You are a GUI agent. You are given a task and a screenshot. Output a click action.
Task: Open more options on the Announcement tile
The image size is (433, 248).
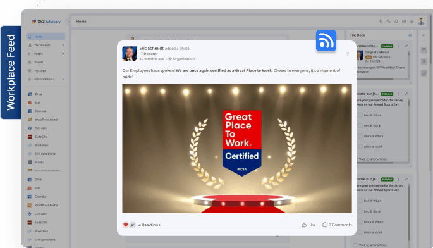[398, 46]
